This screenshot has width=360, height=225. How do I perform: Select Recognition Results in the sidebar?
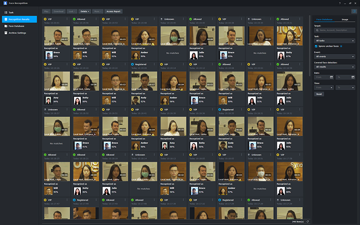19,19
